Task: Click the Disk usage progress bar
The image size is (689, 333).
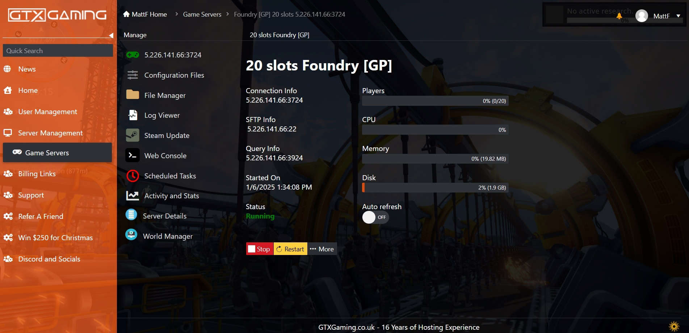Action: tap(435, 188)
